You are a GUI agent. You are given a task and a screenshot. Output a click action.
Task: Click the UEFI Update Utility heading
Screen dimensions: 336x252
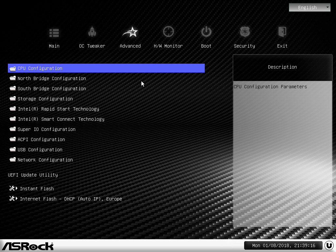(33, 175)
